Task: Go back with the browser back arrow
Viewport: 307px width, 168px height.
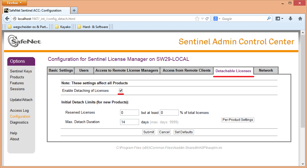Action: click(7, 19)
